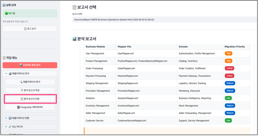Click the icon beside 실행 상태 heading
The width and height of the screenshot is (258, 136).
point(4,5)
